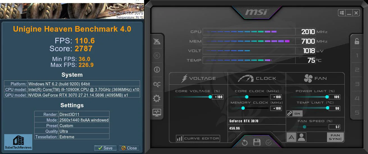Open hardware monitor icon
The width and height of the screenshot is (368, 154).
(x=157, y=113)
